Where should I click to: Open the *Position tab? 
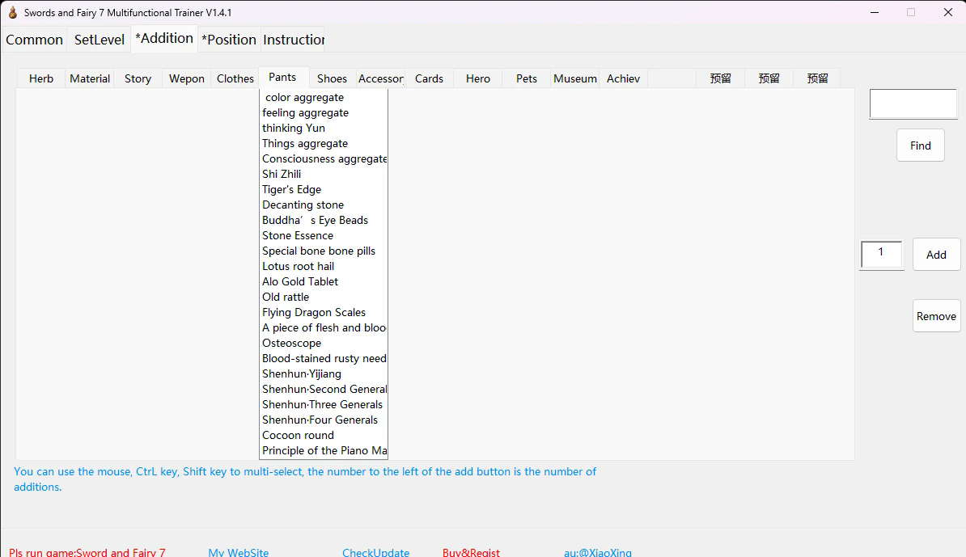click(x=229, y=40)
